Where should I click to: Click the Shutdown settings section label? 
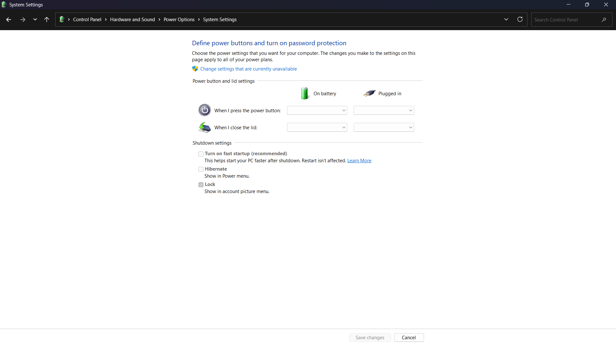pos(212,143)
